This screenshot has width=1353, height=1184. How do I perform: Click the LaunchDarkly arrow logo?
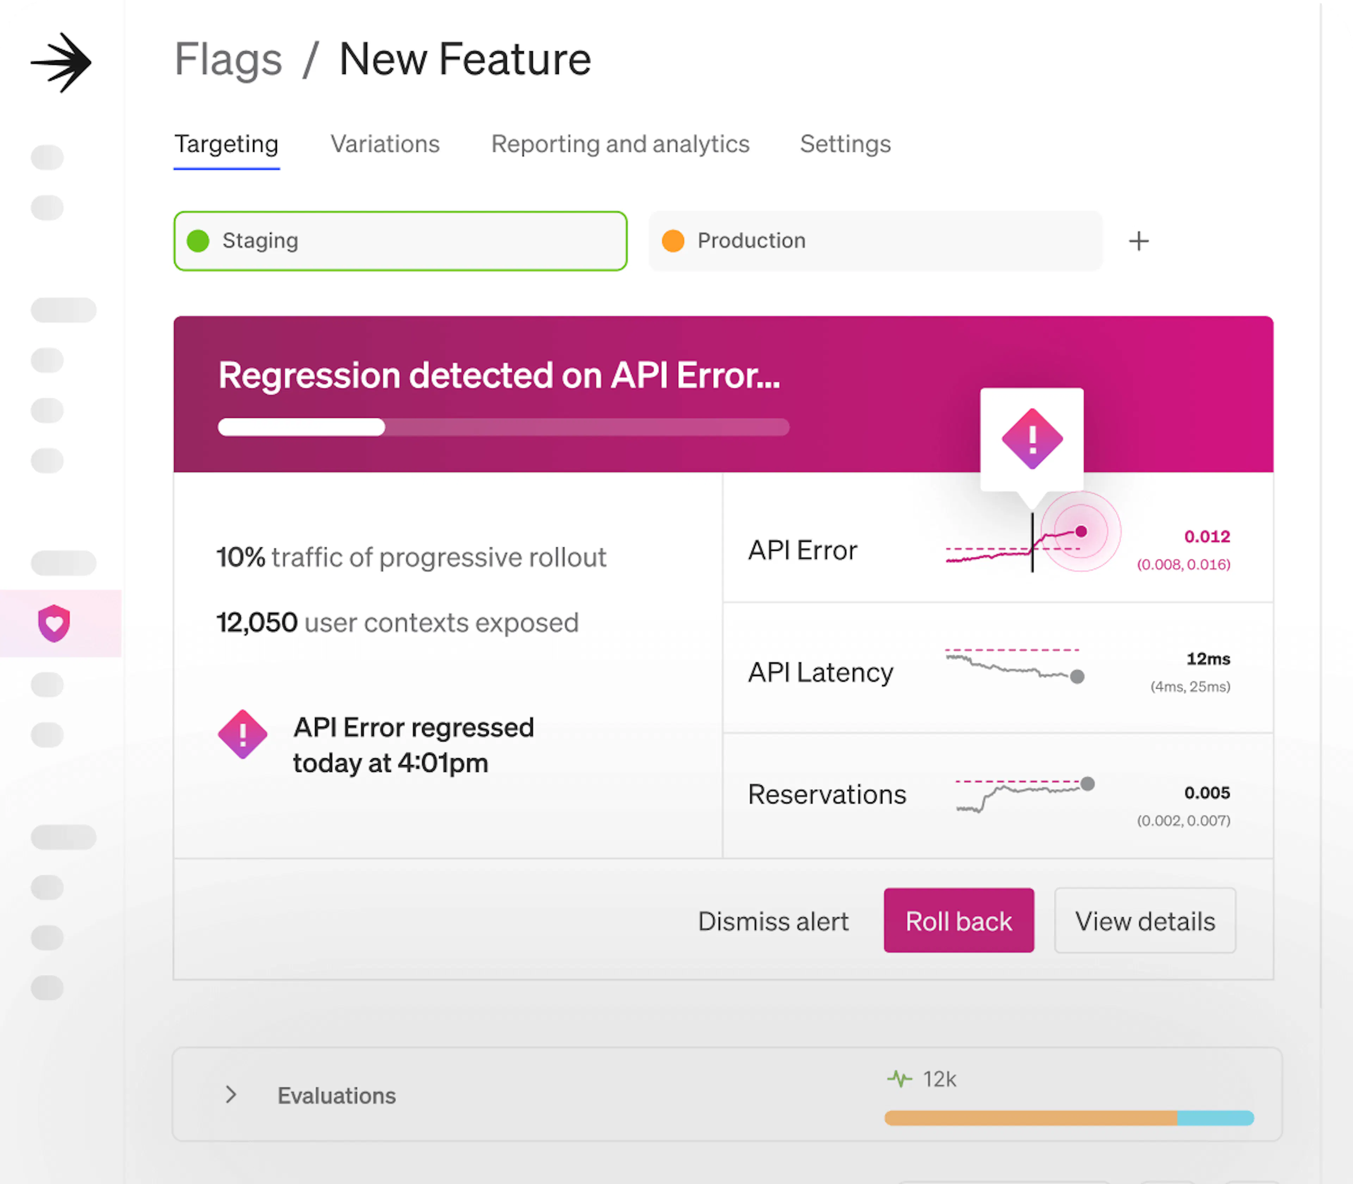tap(61, 63)
